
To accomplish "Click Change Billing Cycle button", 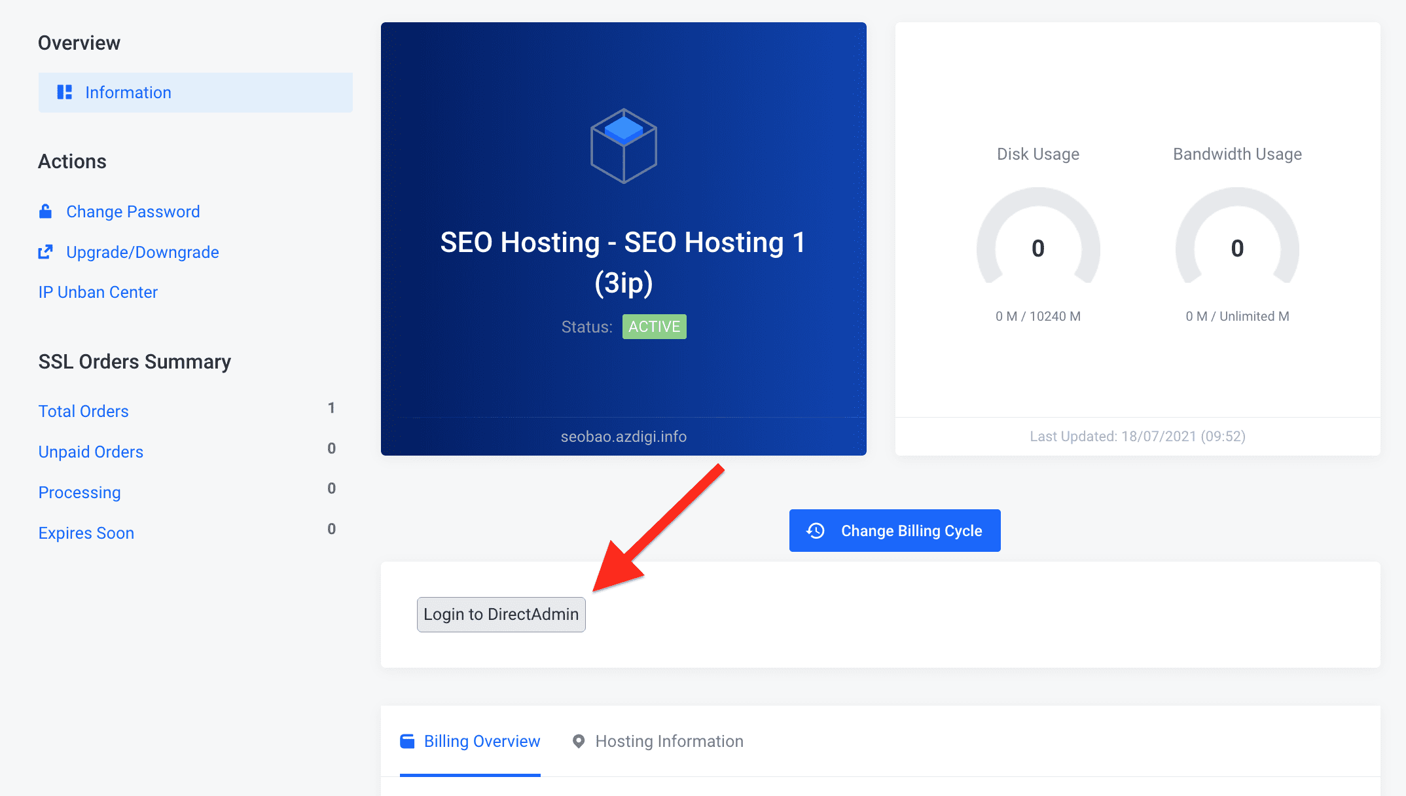I will pos(894,531).
